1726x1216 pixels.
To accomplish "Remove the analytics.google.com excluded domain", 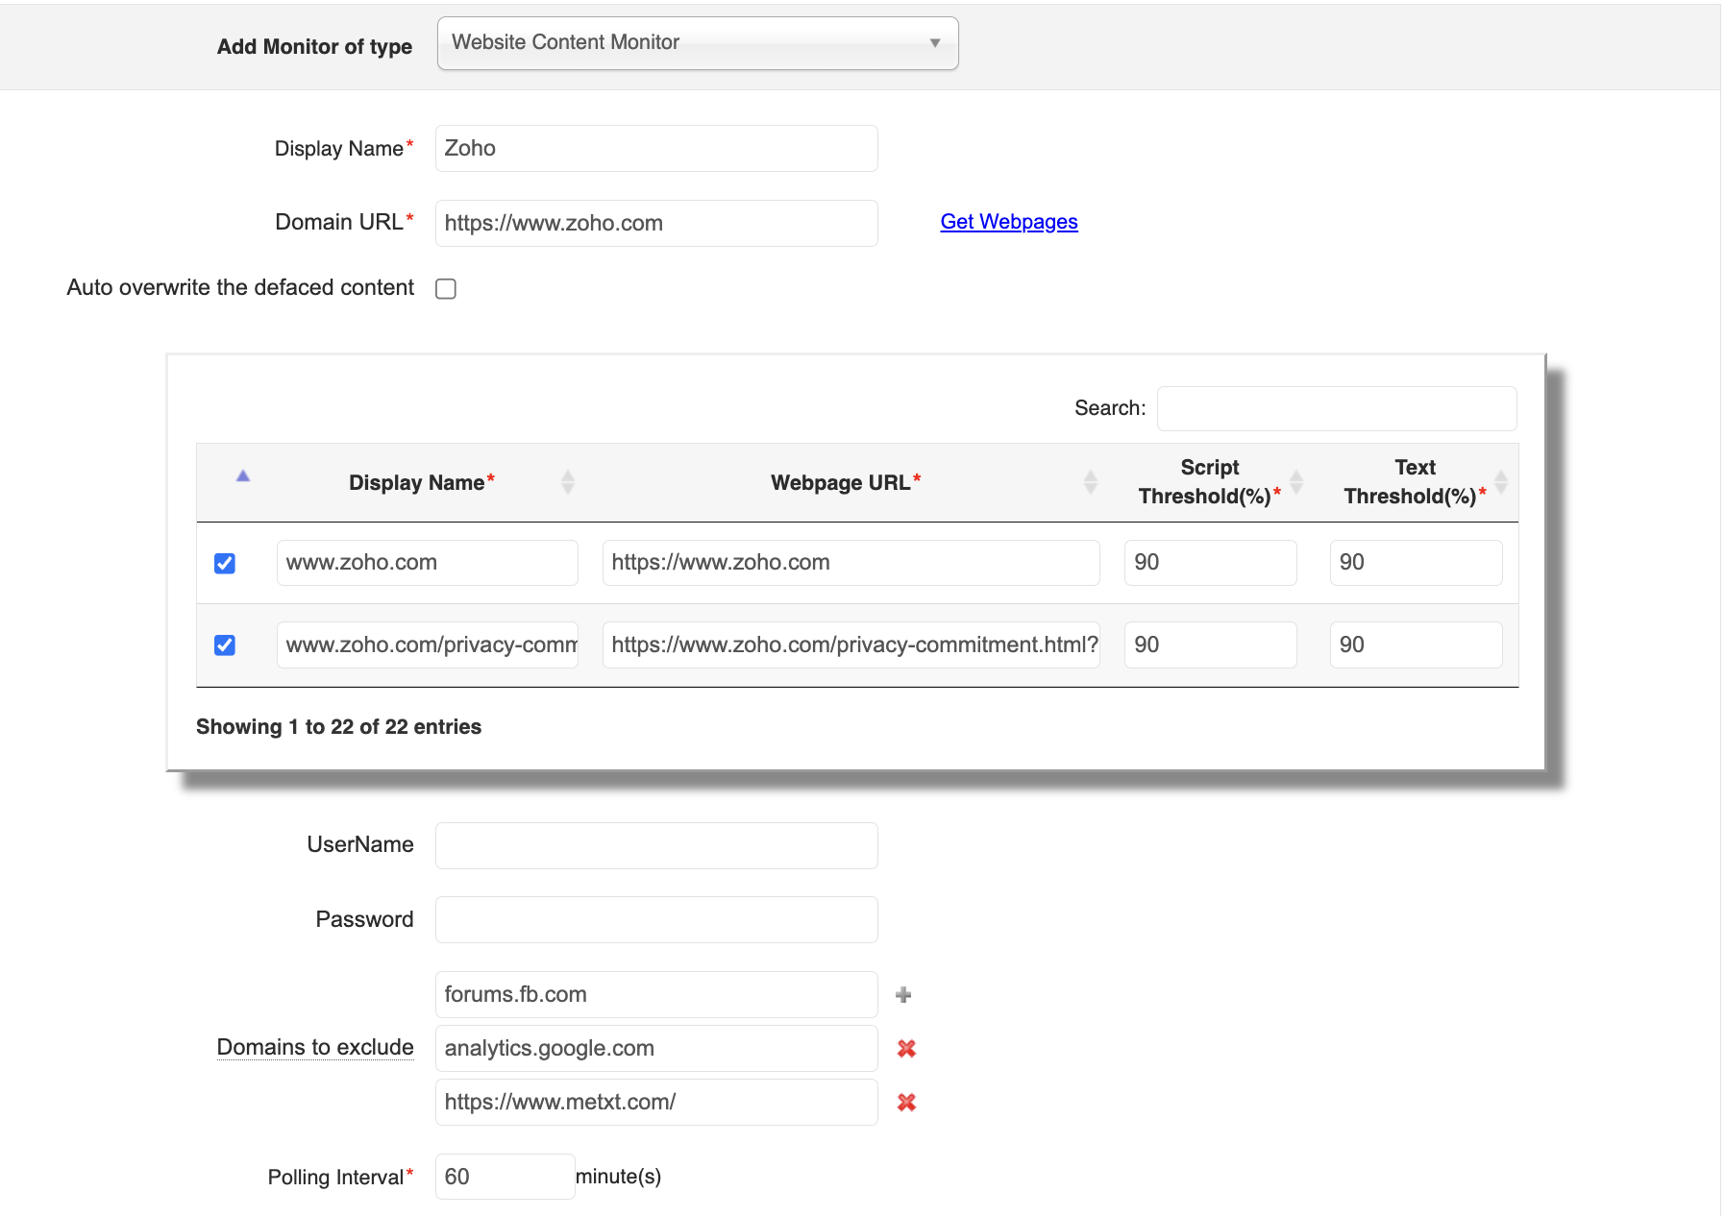I will click(906, 1049).
